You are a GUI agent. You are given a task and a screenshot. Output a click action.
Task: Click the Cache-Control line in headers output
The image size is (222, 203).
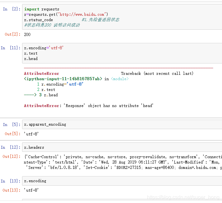(123, 157)
